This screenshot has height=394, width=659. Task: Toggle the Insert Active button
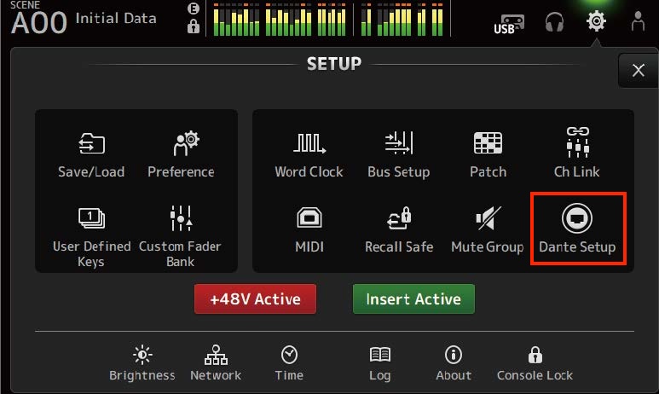click(413, 299)
